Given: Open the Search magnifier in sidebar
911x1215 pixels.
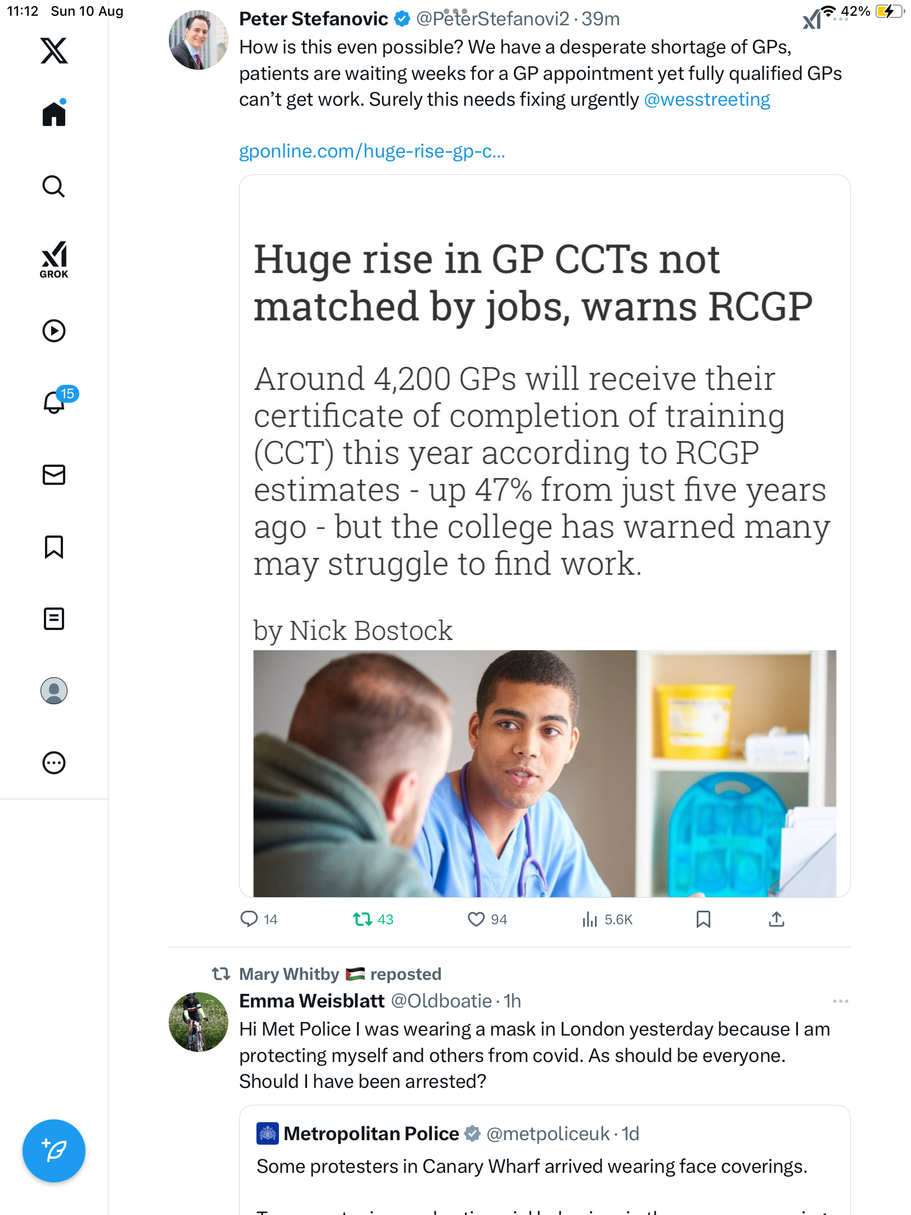Looking at the screenshot, I should tap(54, 186).
